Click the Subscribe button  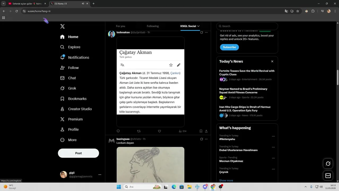(229, 47)
